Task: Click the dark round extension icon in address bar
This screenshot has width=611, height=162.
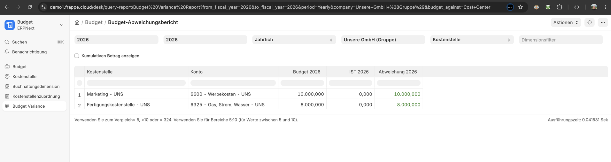Action: (x=510, y=7)
